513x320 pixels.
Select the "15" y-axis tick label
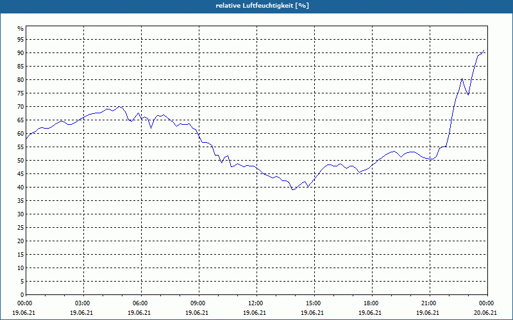pos(21,254)
